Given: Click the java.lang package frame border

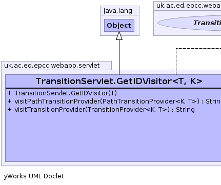Looking at the screenshot, I should (x=101, y=21).
